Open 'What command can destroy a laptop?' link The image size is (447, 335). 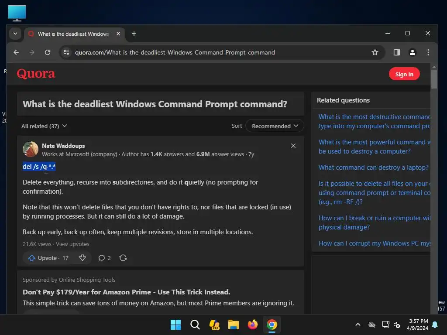373,167
